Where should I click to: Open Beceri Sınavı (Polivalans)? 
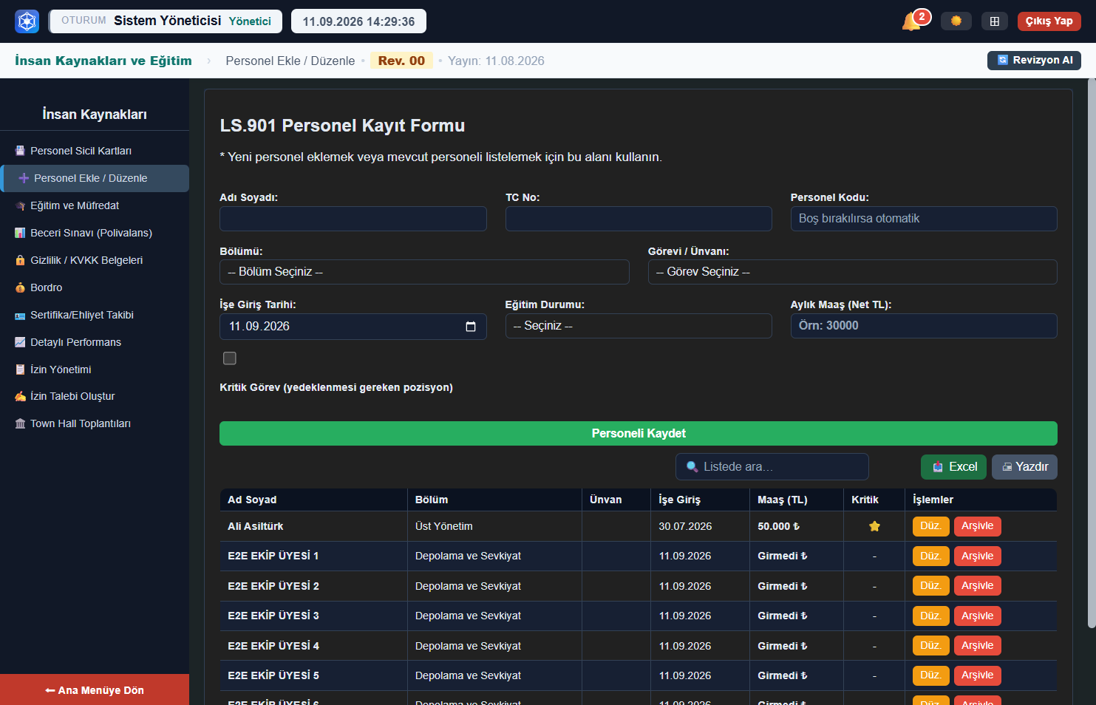click(95, 233)
